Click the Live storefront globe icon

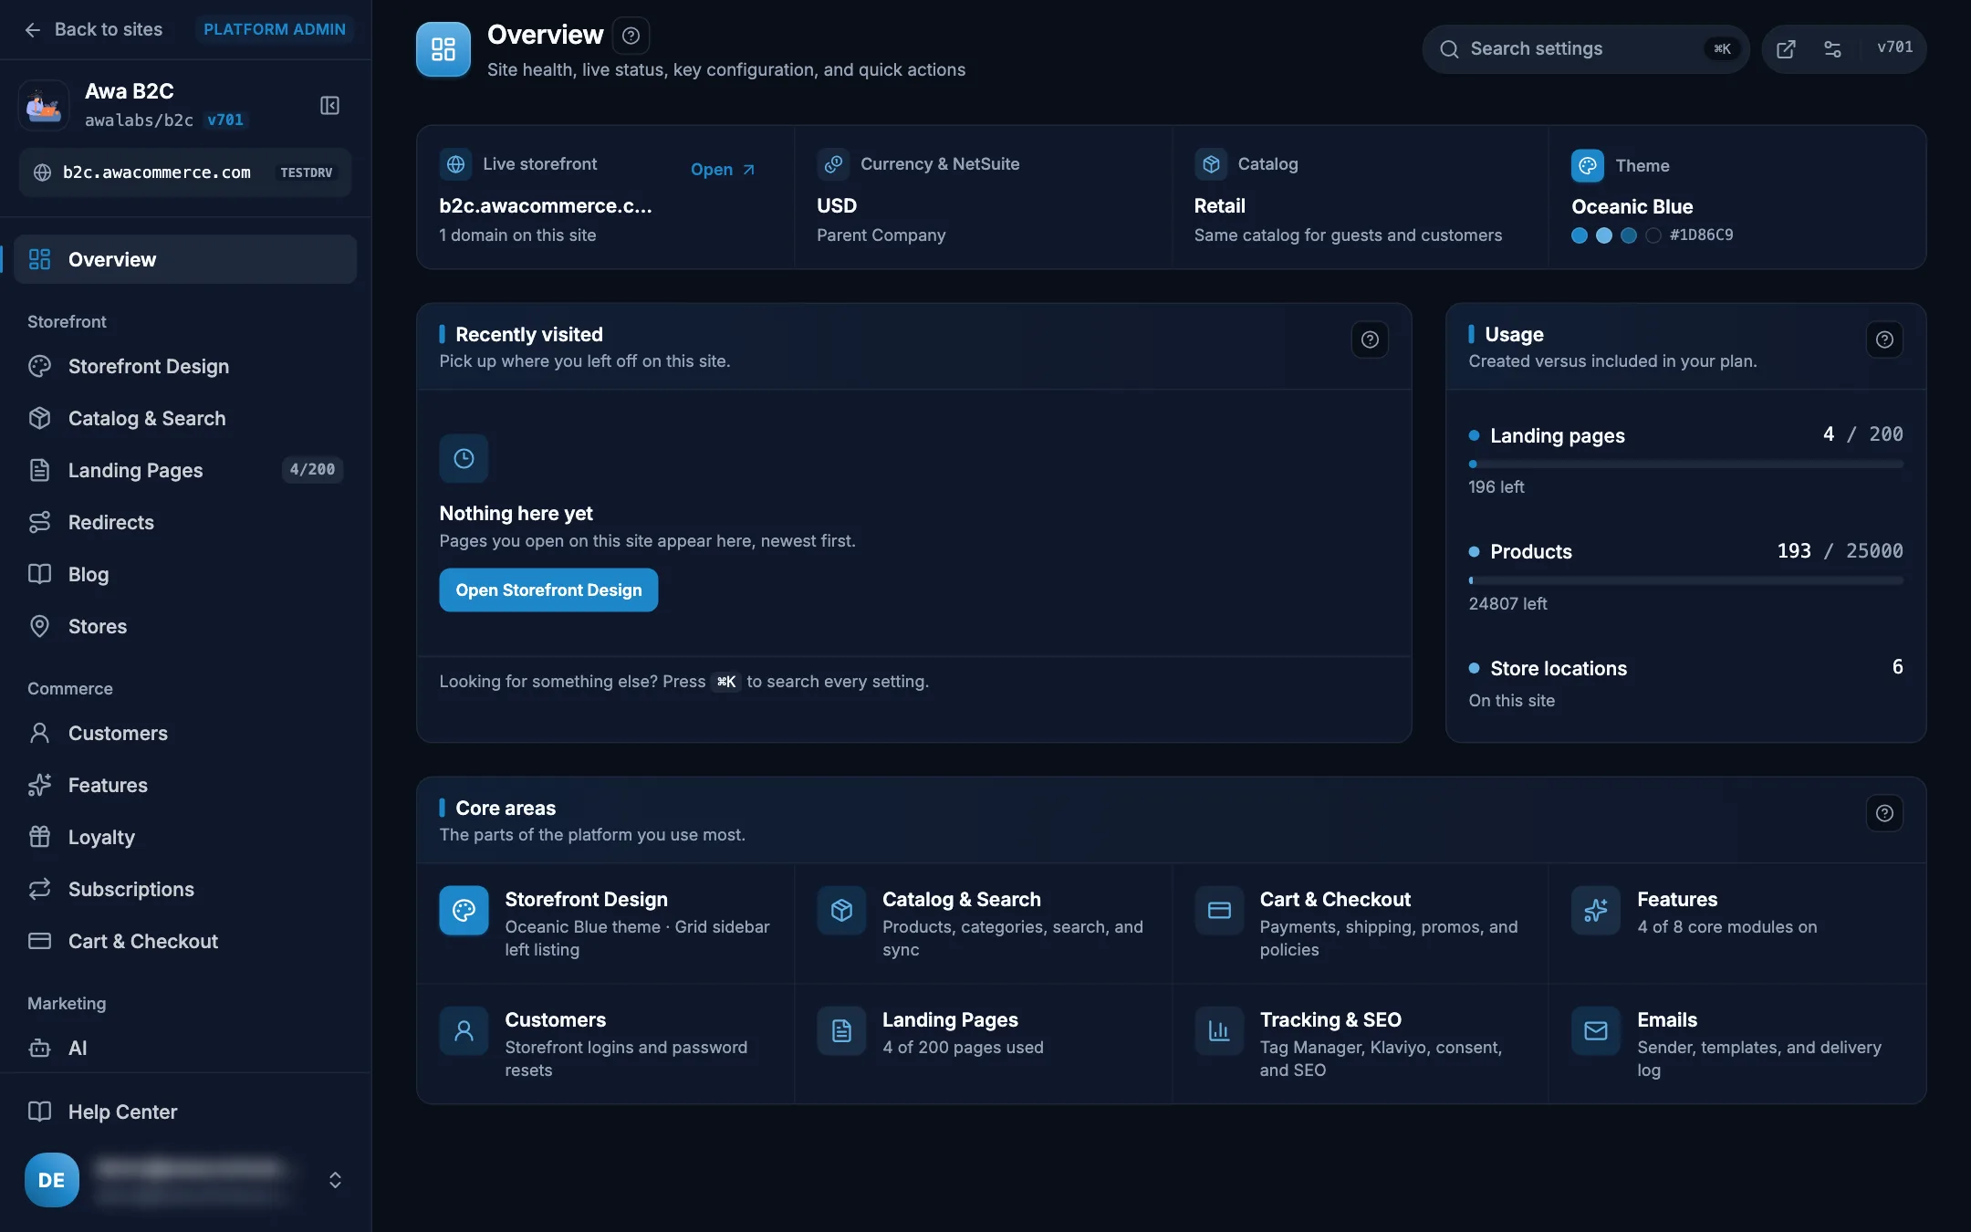(x=455, y=164)
